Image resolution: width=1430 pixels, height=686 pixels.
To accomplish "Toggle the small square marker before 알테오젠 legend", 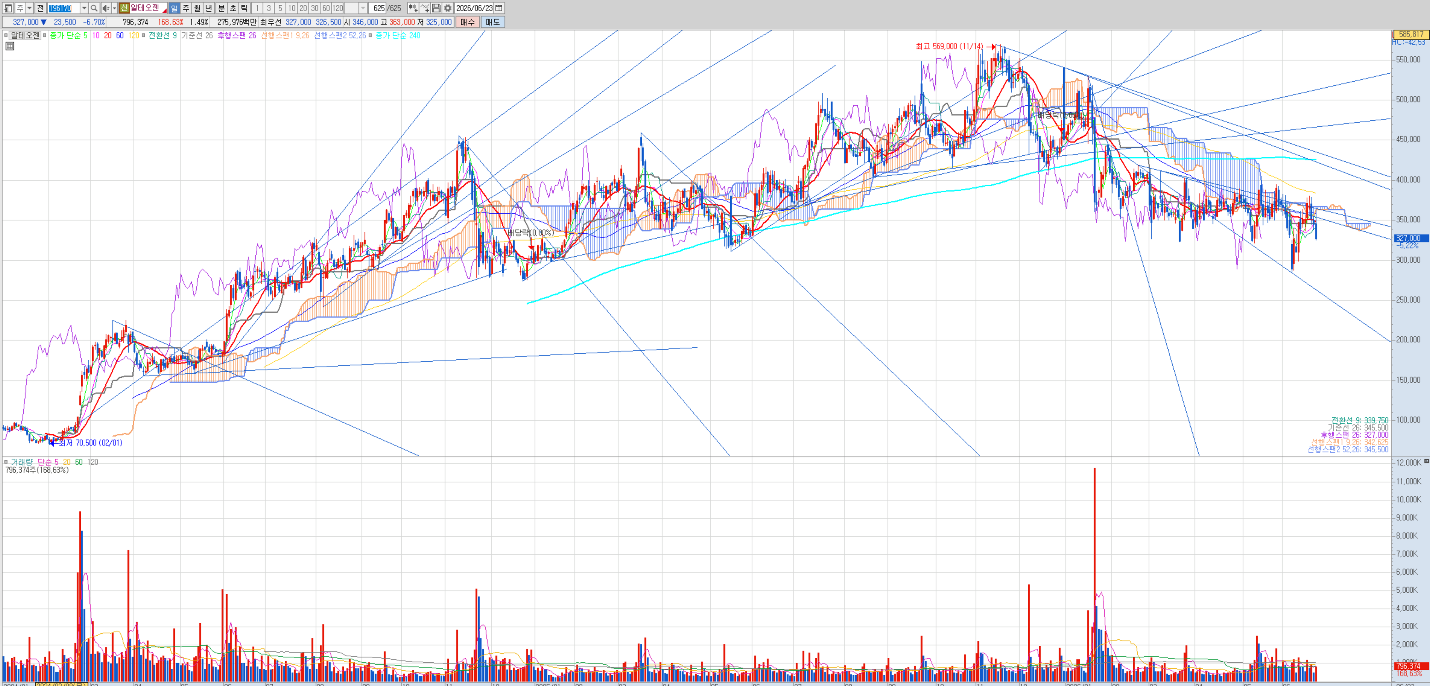I will pyautogui.click(x=6, y=35).
